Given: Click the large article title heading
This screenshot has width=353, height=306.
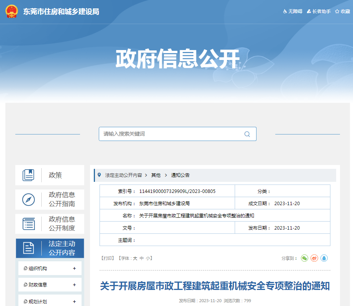Looking at the screenshot, I should [x=215, y=286].
